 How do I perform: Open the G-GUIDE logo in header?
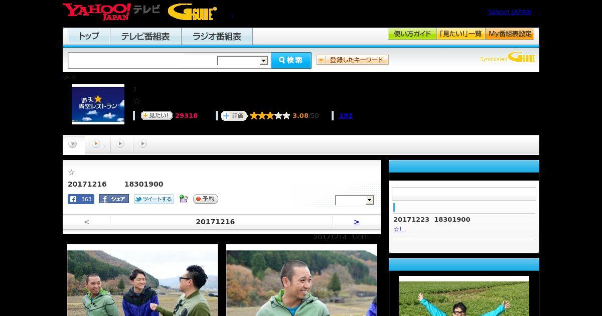click(x=192, y=12)
